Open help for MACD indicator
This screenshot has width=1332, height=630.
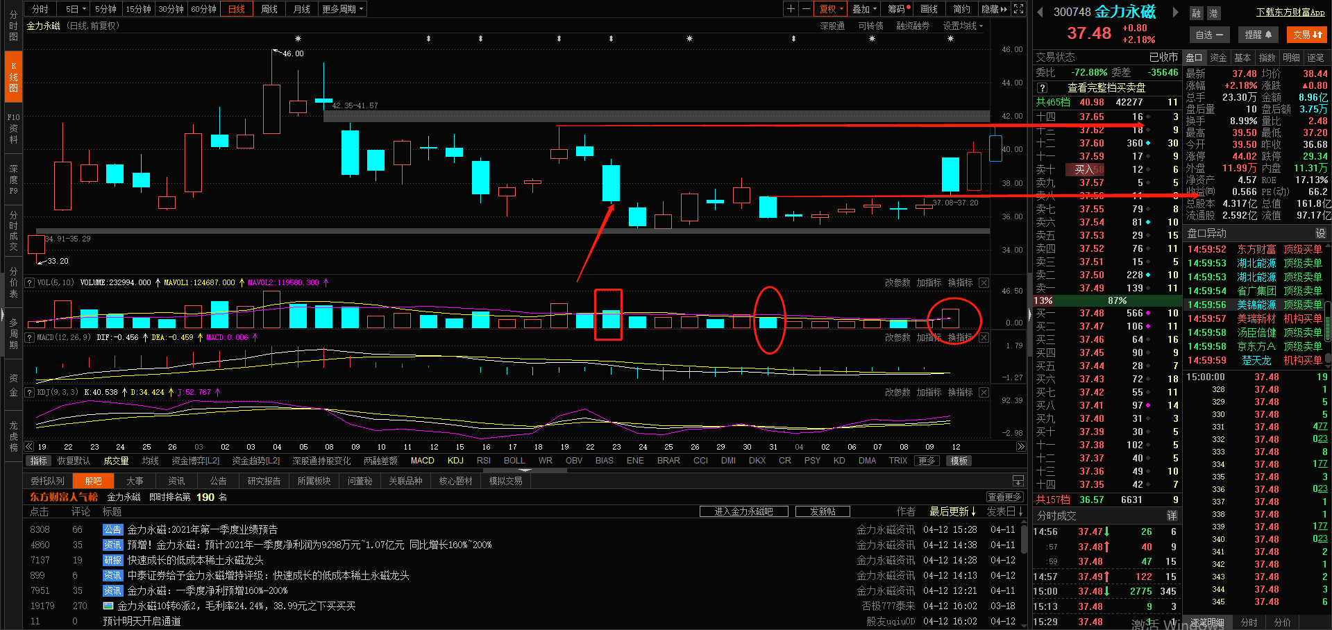click(x=30, y=337)
